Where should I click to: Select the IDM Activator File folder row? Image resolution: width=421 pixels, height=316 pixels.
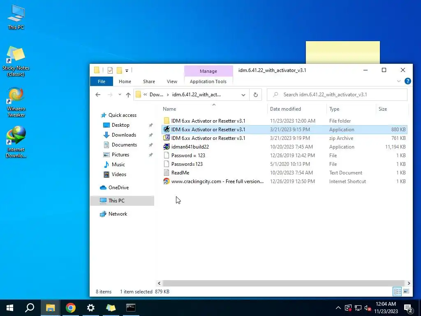tap(285, 121)
